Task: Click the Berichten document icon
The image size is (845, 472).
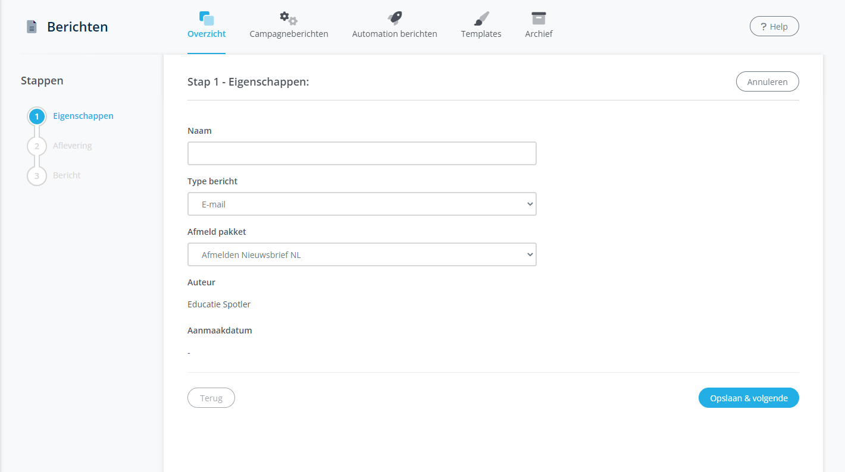Action: 32,27
